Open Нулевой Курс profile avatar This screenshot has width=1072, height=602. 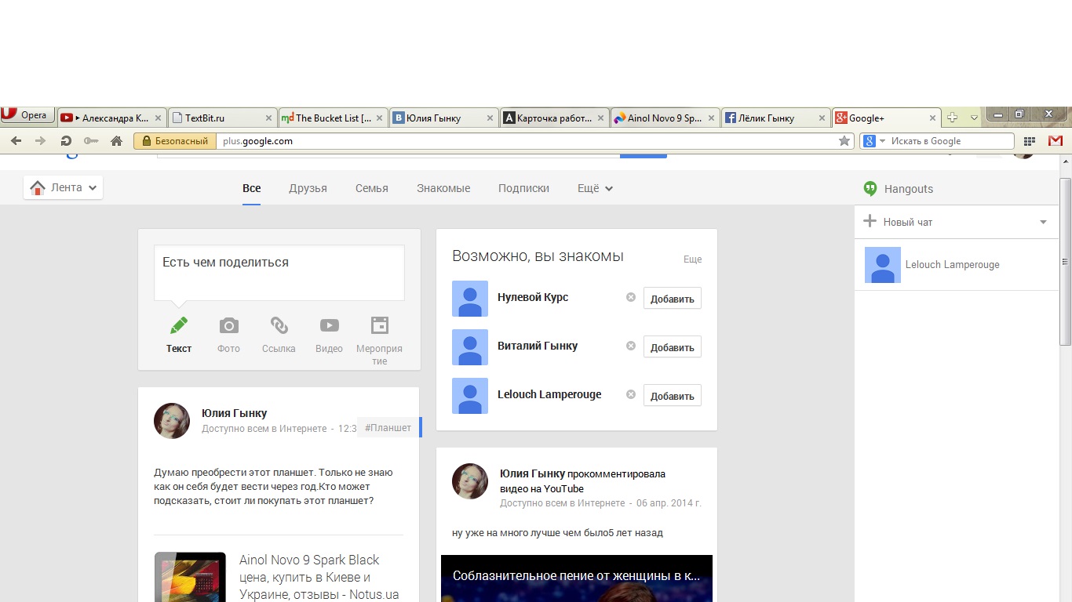(470, 299)
